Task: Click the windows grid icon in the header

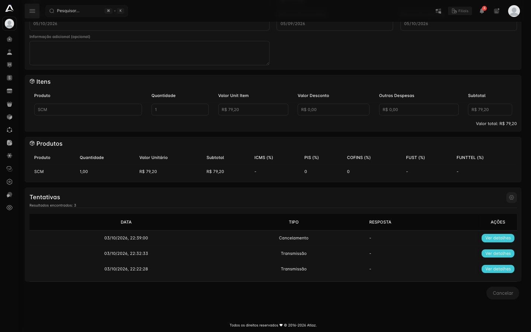Action: point(438,11)
